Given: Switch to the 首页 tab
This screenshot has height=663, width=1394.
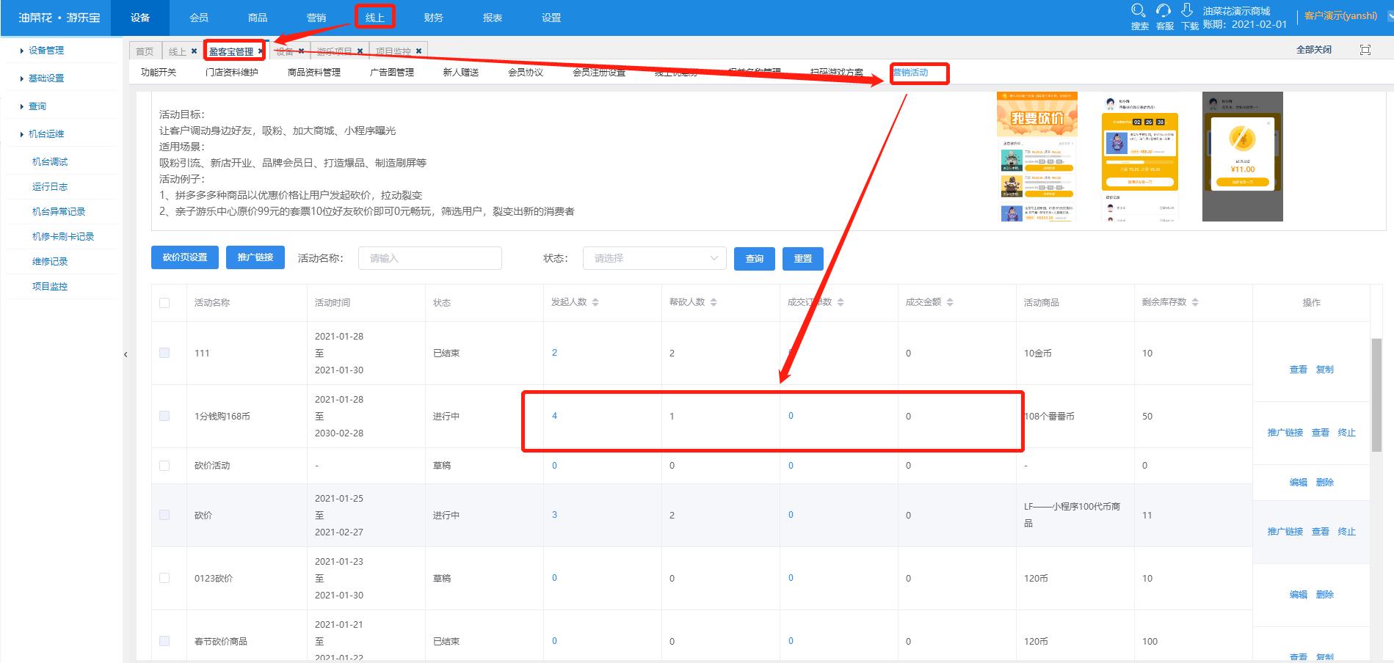Looking at the screenshot, I should point(145,51).
